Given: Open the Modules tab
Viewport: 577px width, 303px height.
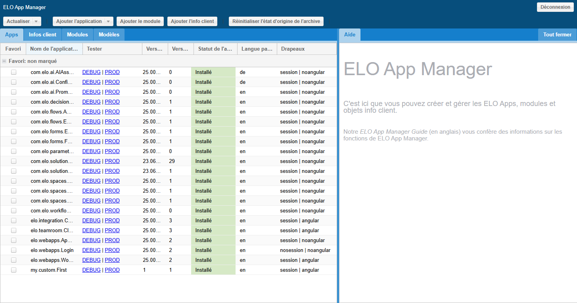Looking at the screenshot, I should tap(77, 34).
